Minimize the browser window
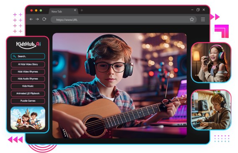238x153 pixels. pyautogui.click(x=192, y=10)
